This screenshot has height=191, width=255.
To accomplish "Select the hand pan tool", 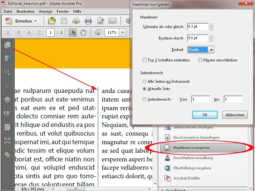I will [83, 32].
